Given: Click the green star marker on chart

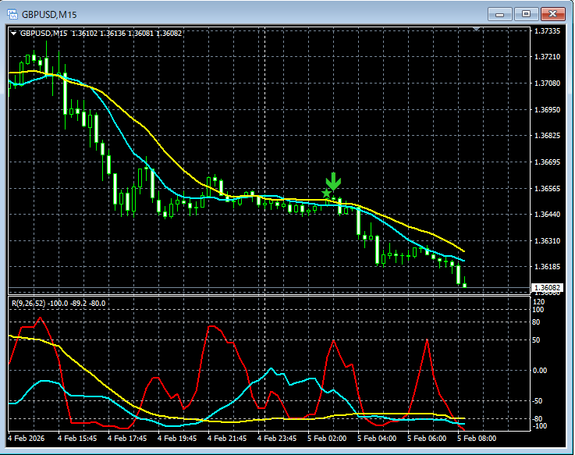Looking at the screenshot, I should pos(326,193).
